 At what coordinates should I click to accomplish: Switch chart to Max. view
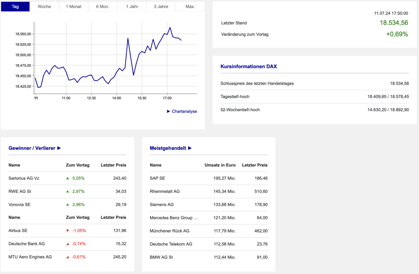pos(190,7)
